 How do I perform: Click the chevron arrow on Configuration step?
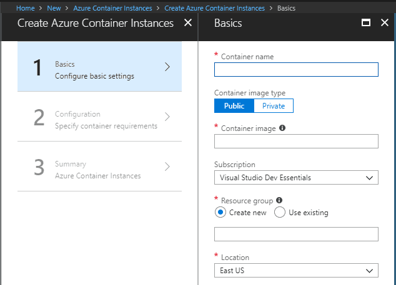[167, 117]
